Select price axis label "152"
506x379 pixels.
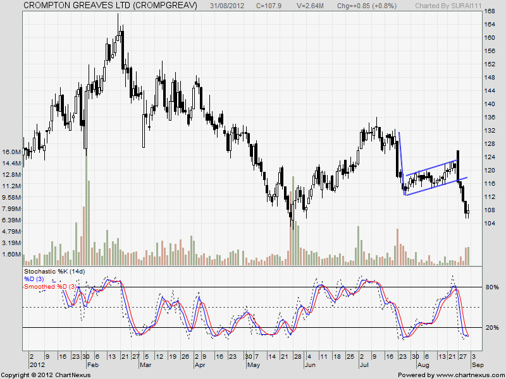490,64
